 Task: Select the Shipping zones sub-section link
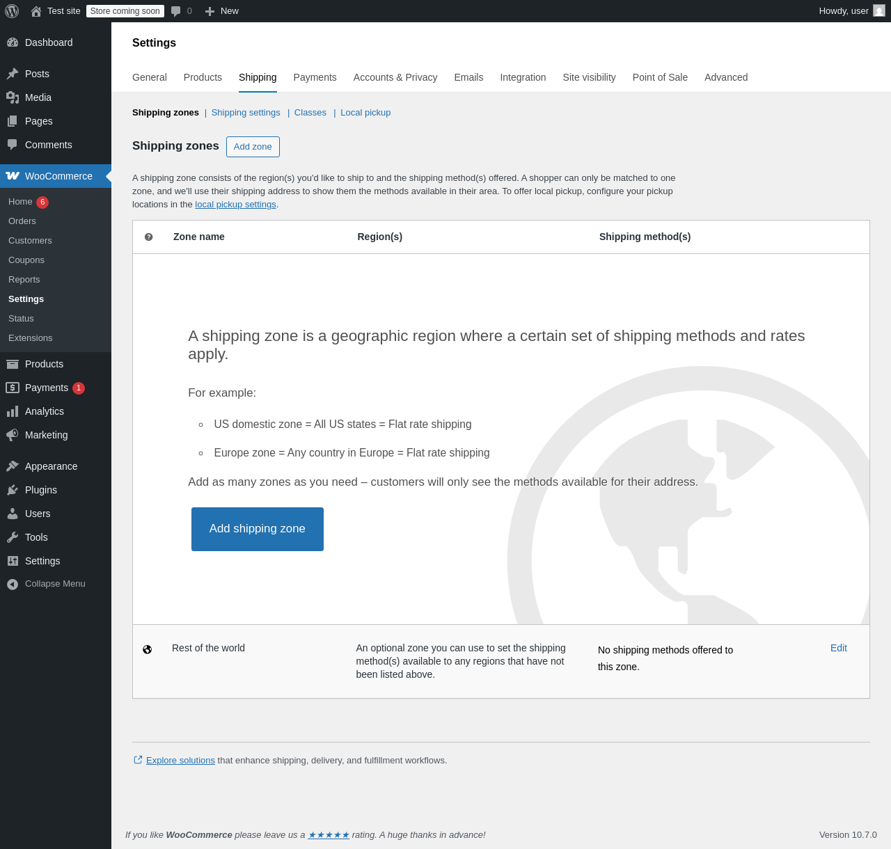[x=166, y=113]
